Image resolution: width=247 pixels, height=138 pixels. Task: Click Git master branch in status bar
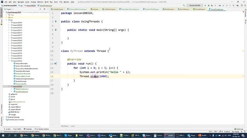(x=235, y=131)
